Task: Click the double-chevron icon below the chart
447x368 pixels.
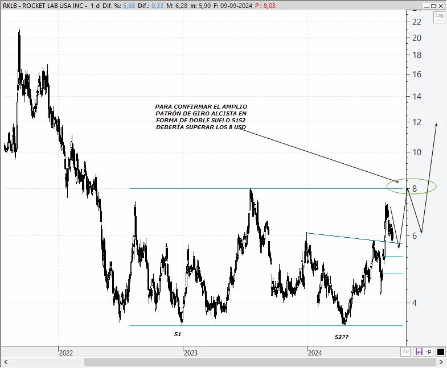Action: click(405, 352)
